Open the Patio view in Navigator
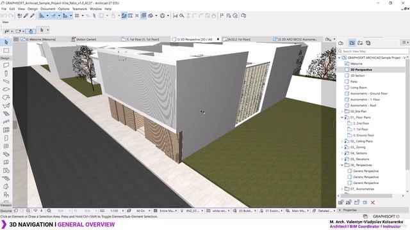This screenshot has height=230, width=410. pos(354,82)
